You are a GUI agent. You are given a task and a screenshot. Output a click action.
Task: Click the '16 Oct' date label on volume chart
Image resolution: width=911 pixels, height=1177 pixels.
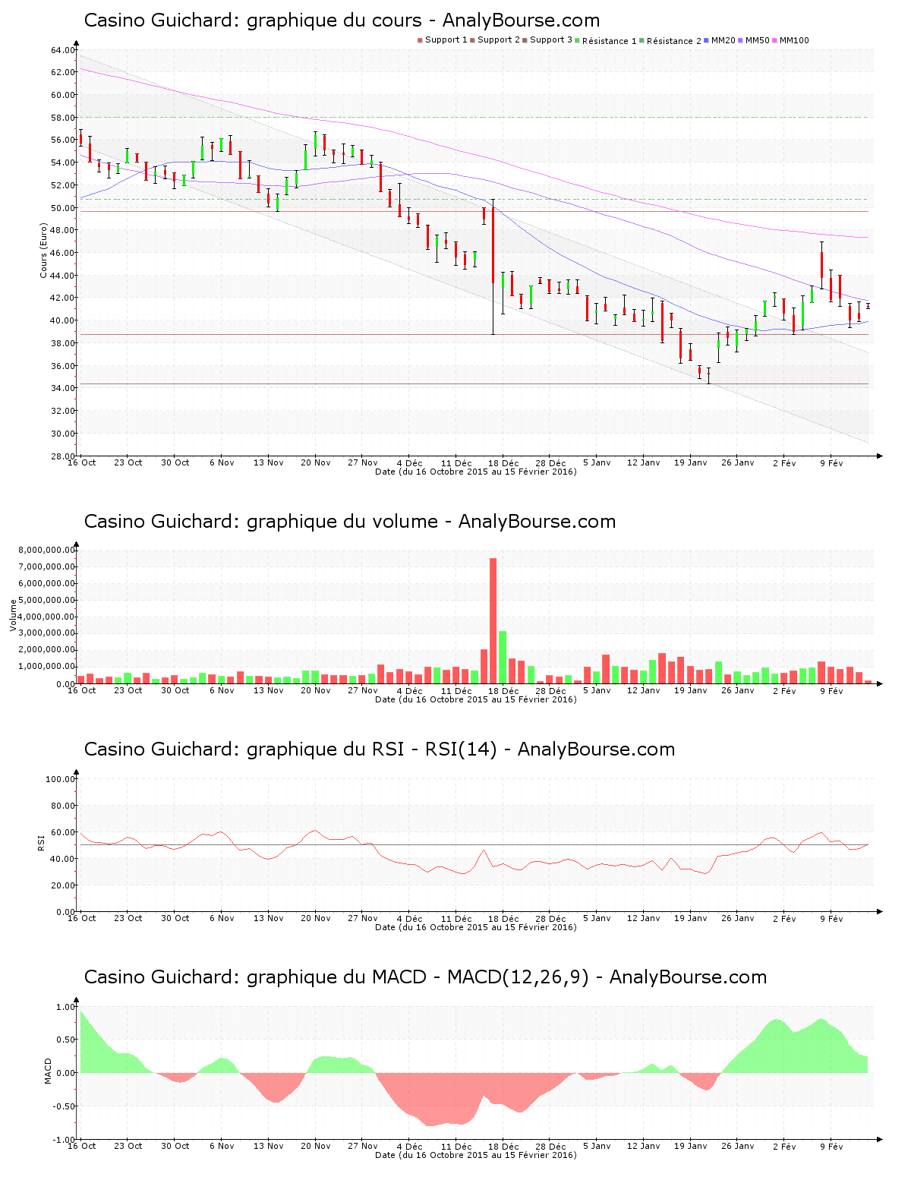point(82,690)
